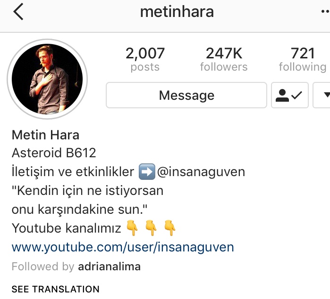Screen dimensions: 330x299
Task: Open the @insanaguven mention
Action: click(201, 172)
